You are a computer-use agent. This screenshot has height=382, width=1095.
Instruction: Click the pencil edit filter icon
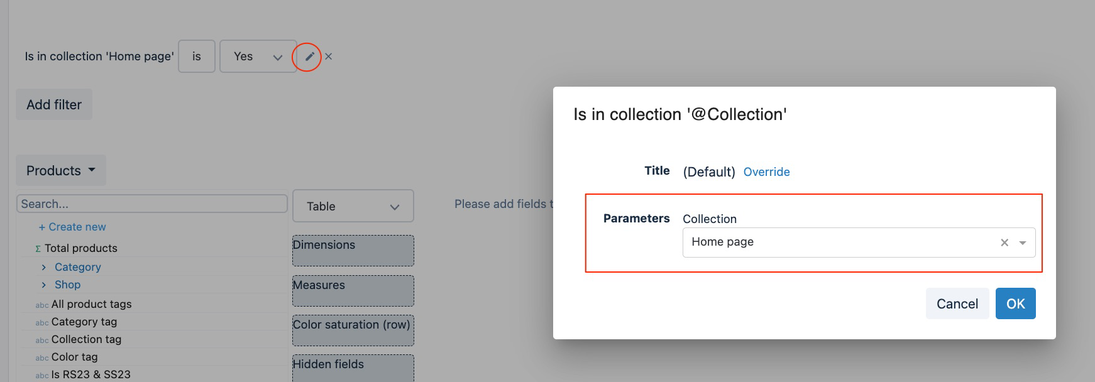coord(309,57)
